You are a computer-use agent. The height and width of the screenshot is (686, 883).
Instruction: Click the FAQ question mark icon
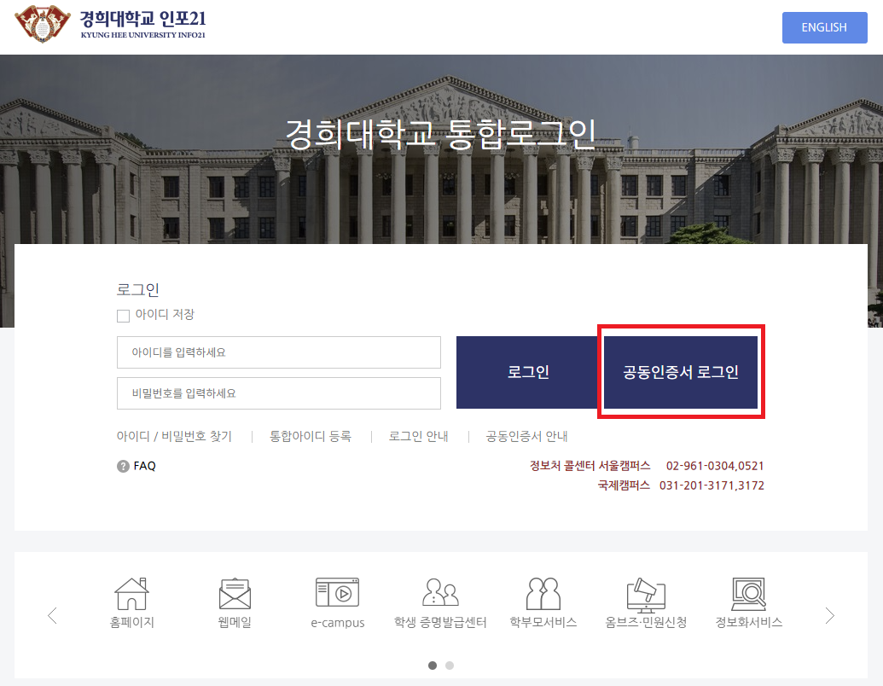123,466
